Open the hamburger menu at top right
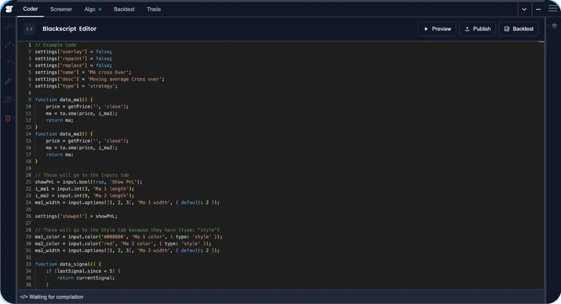This screenshot has width=561, height=304. point(553,9)
